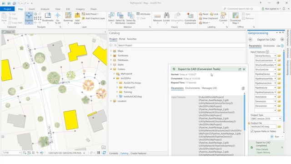Open the notifications bell
Image resolution: width=291 pixels, height=164 pixels.
coord(284,9)
